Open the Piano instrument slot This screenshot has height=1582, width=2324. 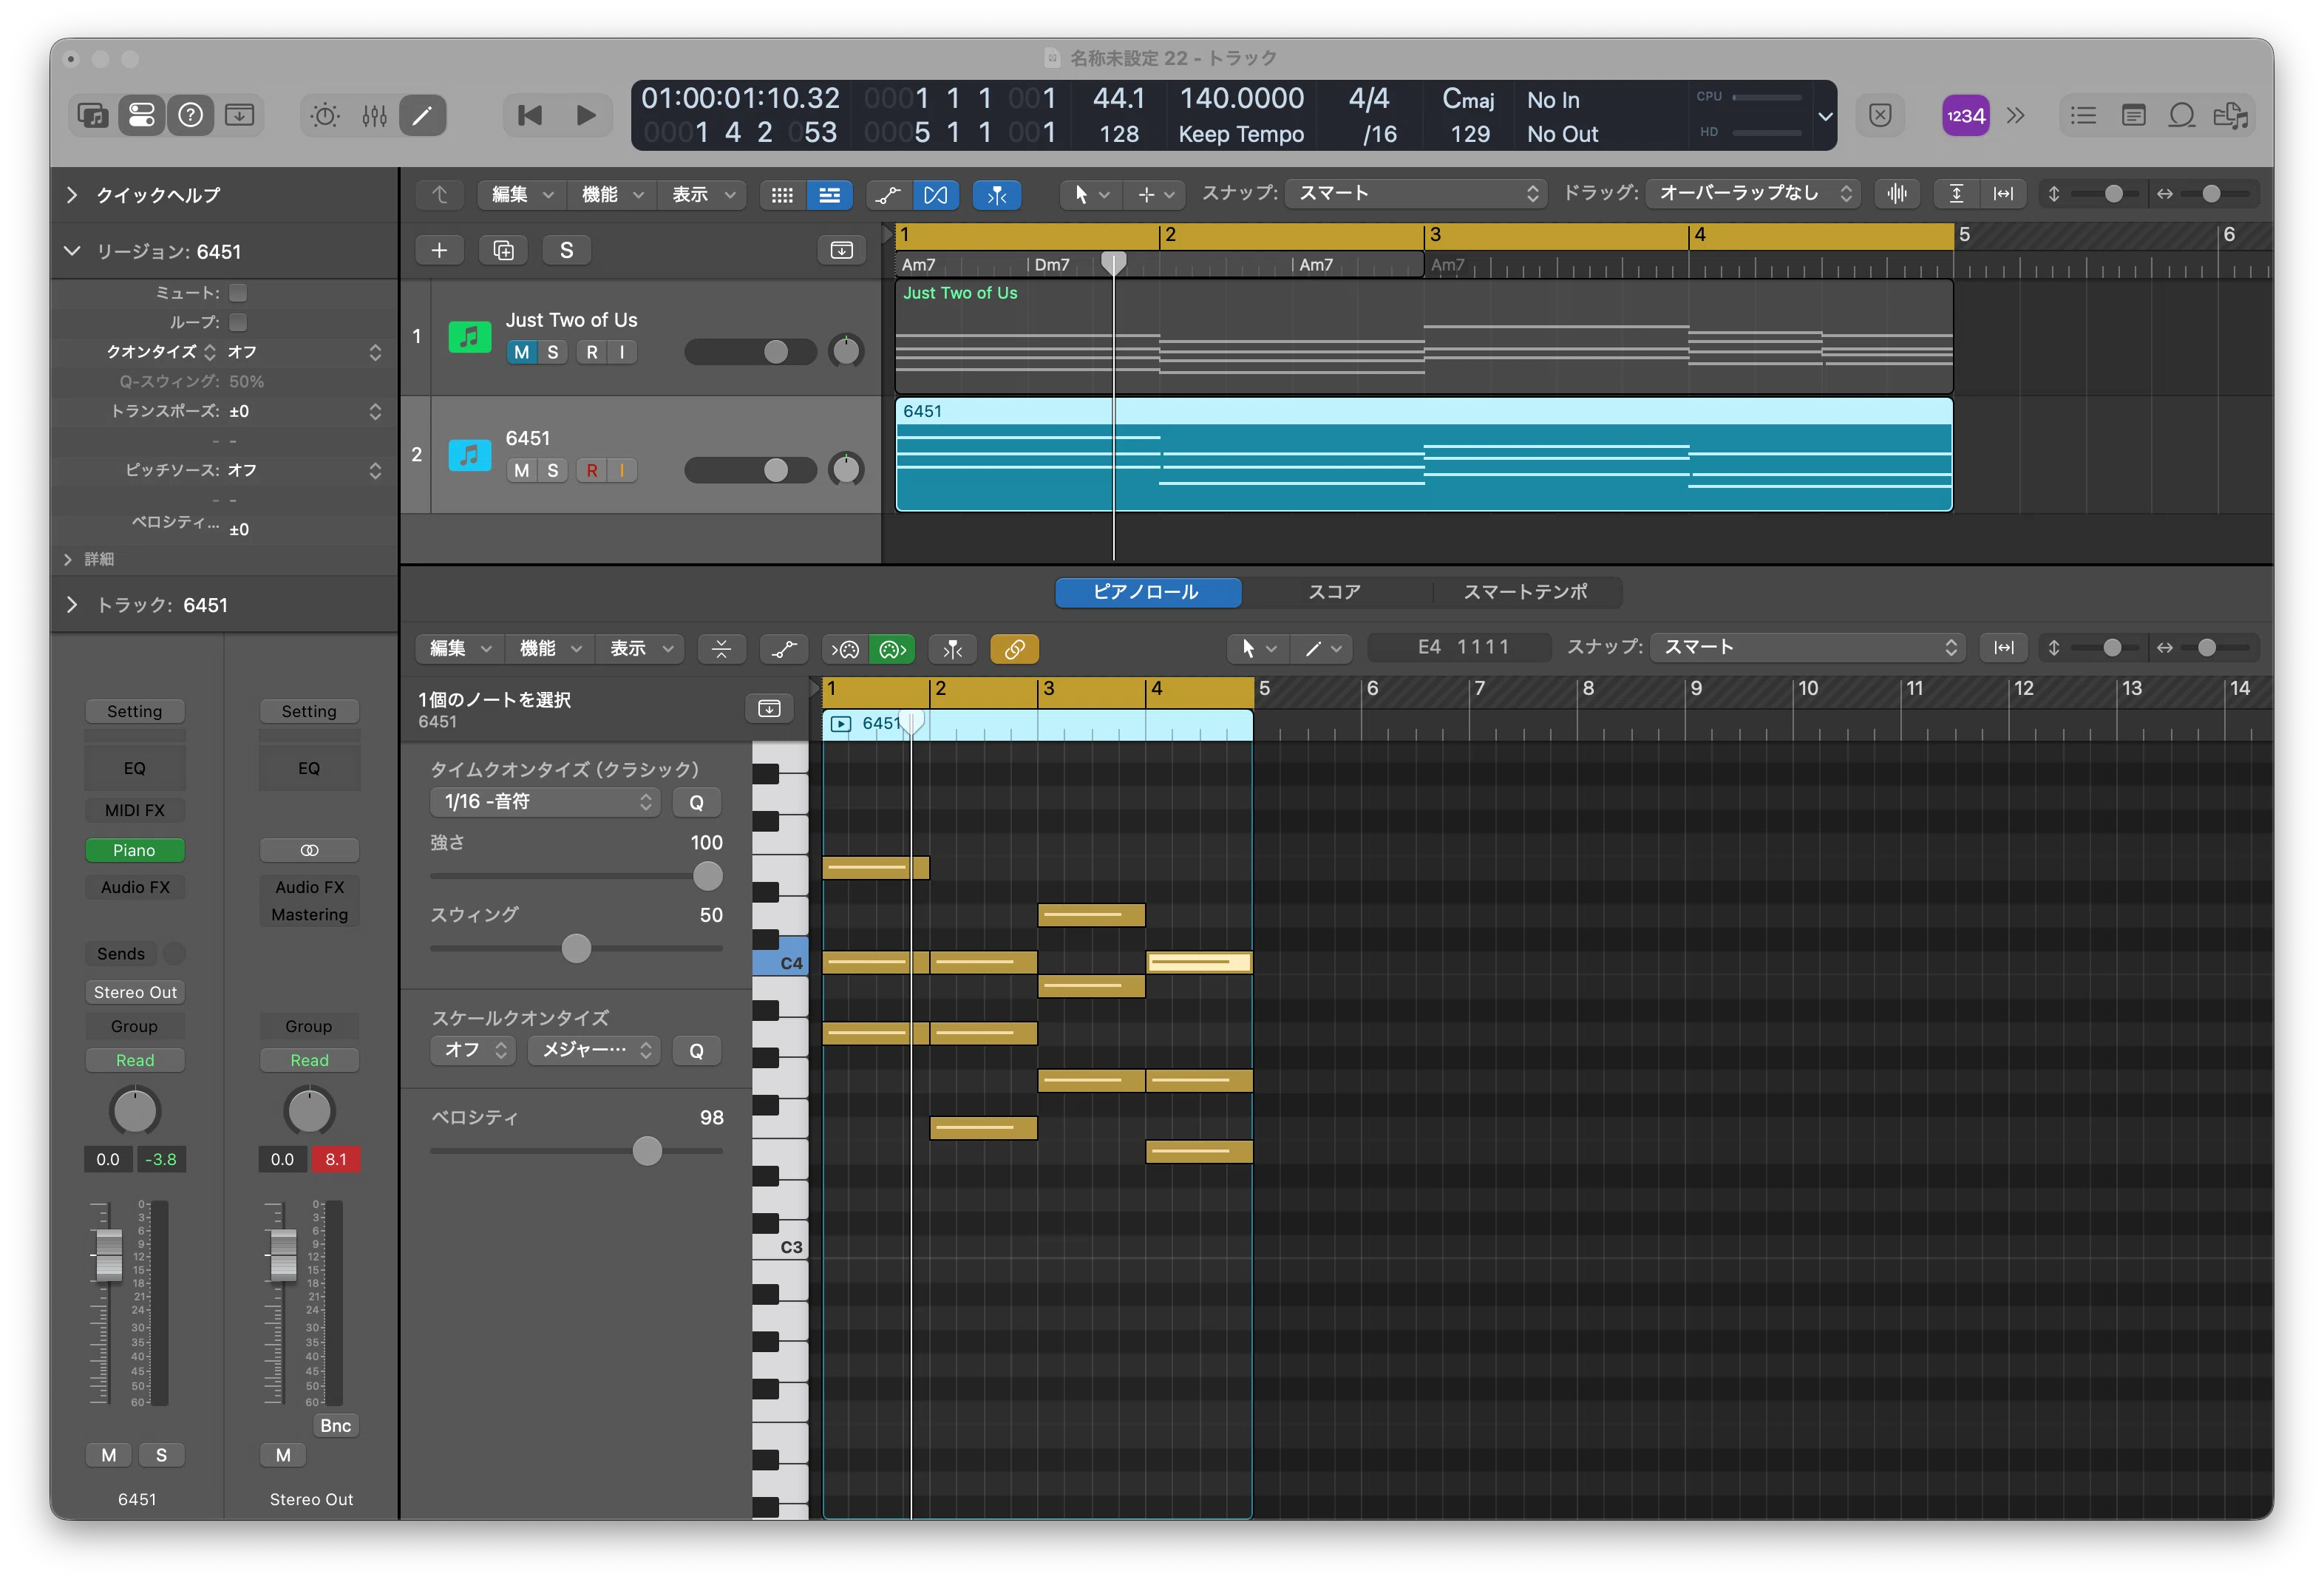pos(134,850)
